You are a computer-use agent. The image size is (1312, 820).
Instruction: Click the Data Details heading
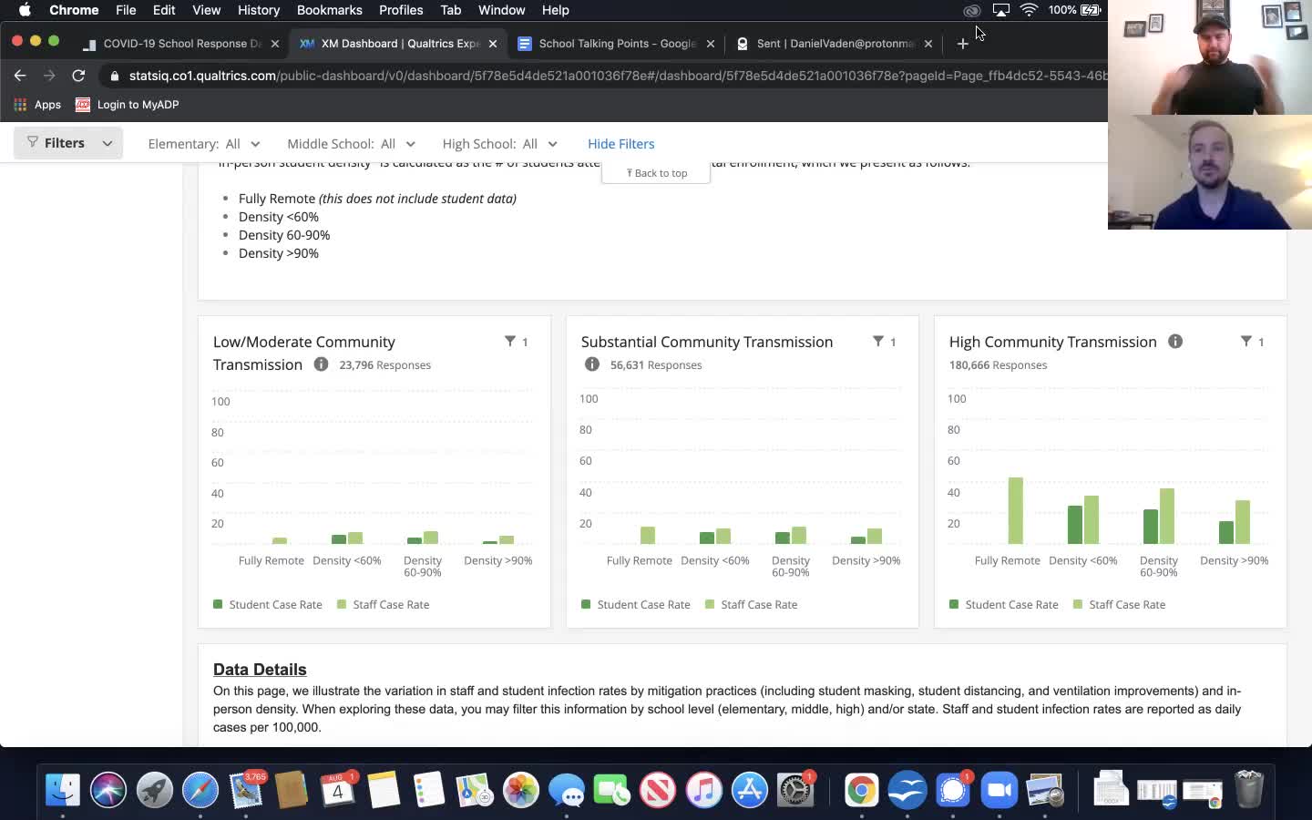(260, 670)
